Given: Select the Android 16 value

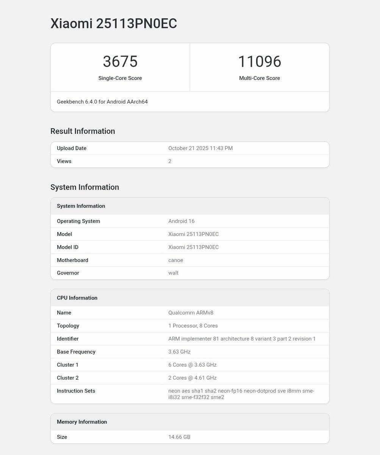Looking at the screenshot, I should [181, 221].
